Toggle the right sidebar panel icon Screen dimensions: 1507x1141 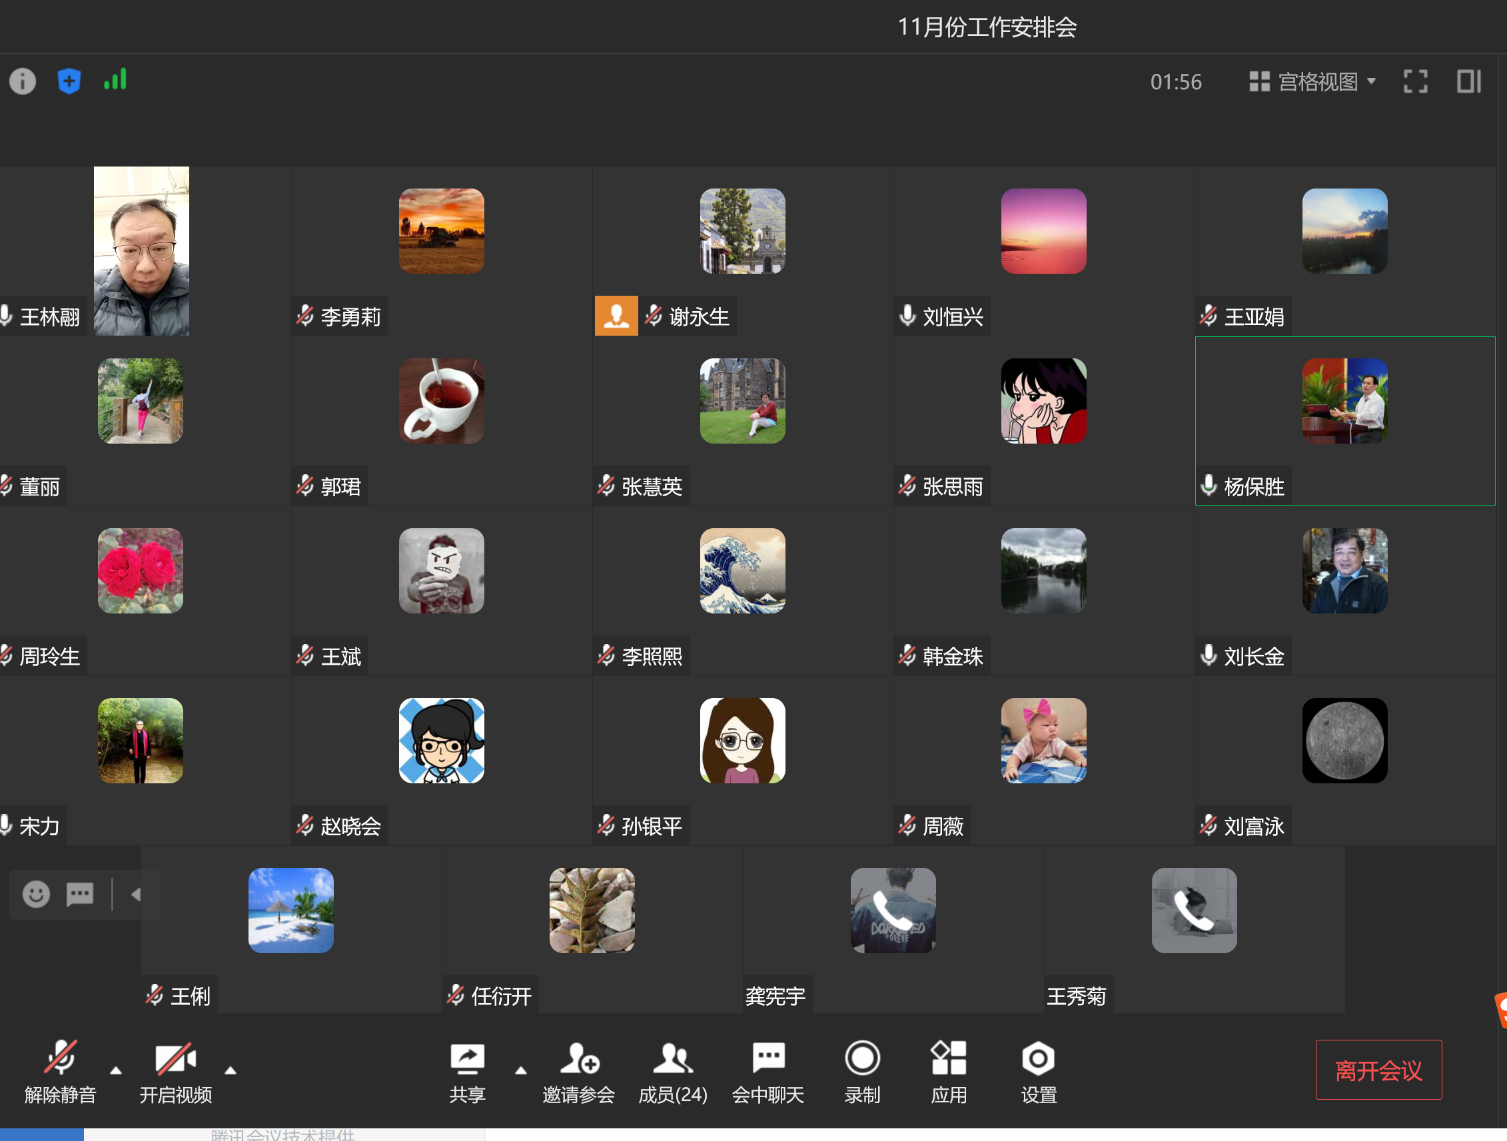point(1468,82)
